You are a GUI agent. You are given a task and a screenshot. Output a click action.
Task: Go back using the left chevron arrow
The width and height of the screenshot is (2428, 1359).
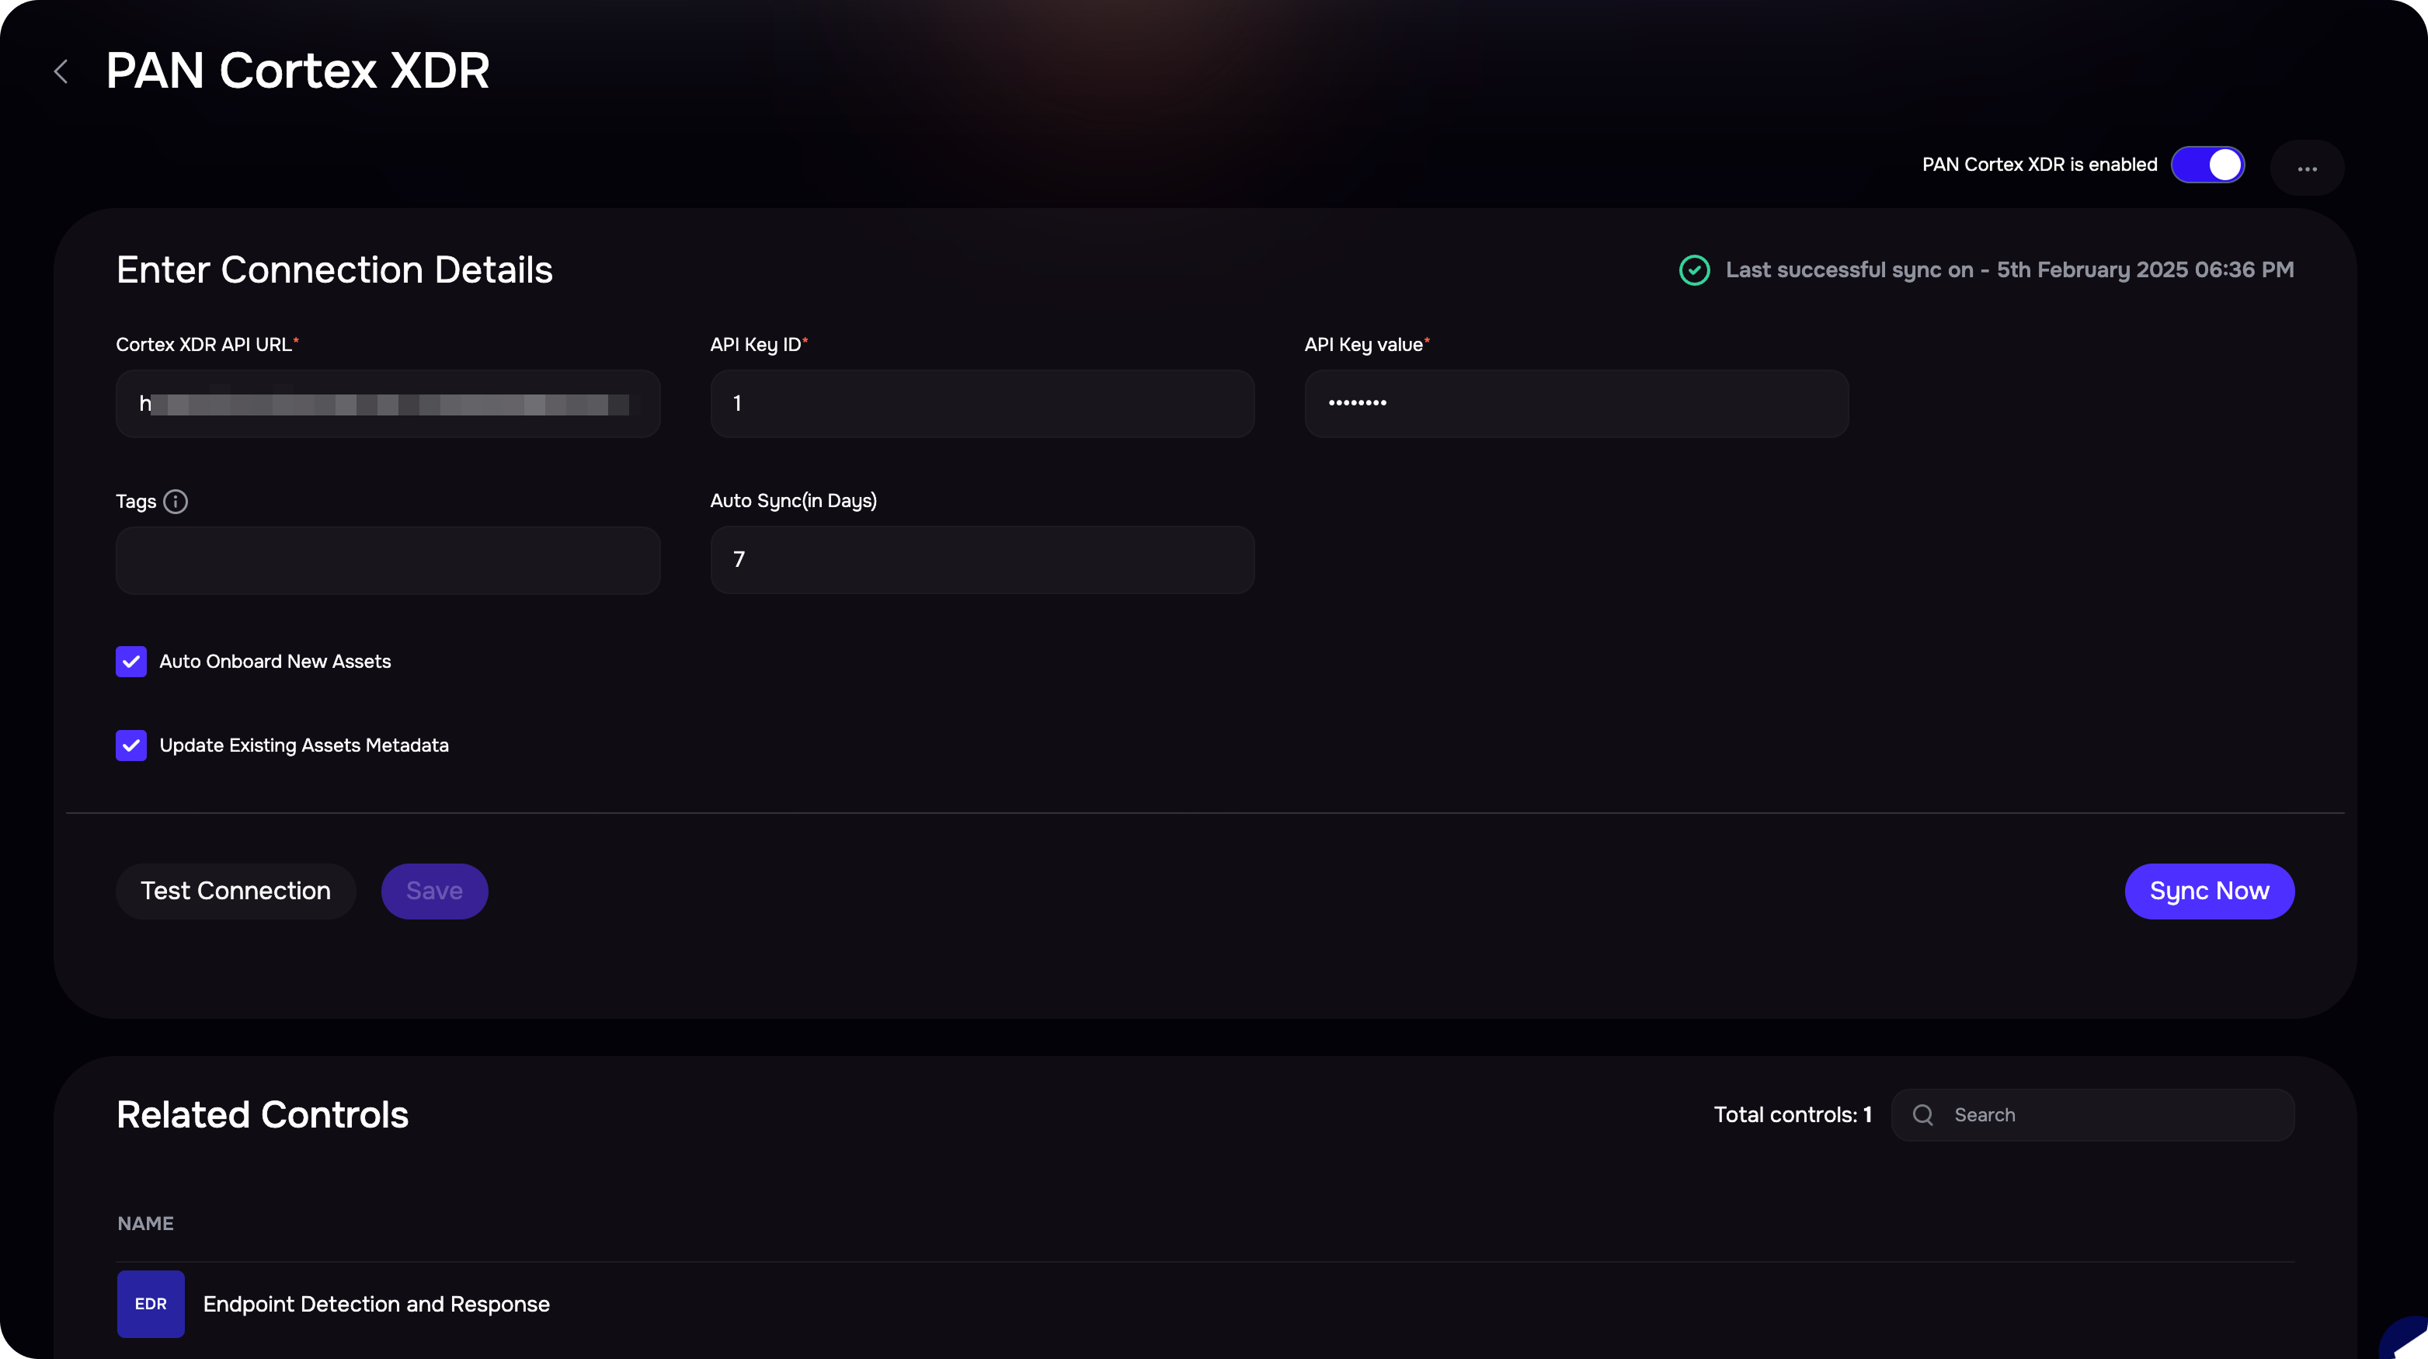point(61,71)
